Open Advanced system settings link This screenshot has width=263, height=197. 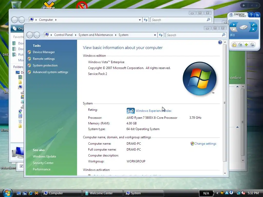(x=51, y=72)
